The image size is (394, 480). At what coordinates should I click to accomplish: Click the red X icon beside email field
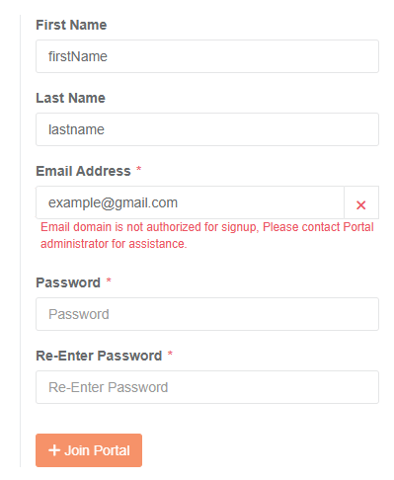360,205
